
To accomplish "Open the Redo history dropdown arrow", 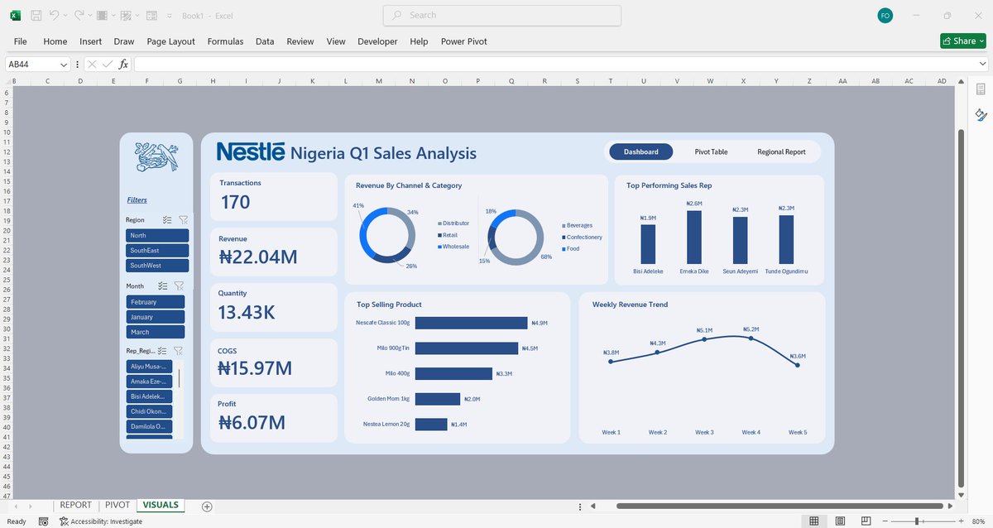I will 90,16.
